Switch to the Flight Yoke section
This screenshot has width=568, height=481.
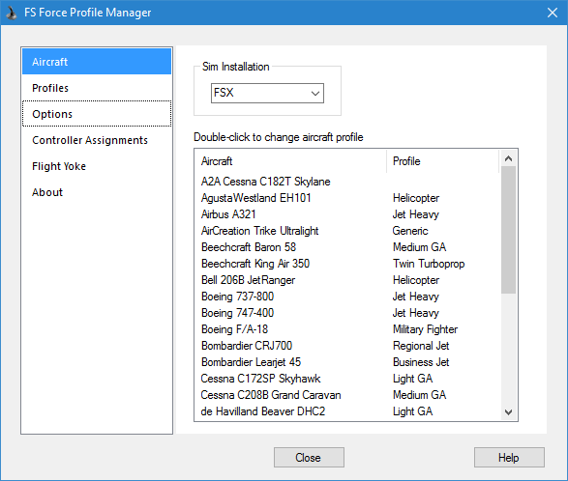click(97, 166)
